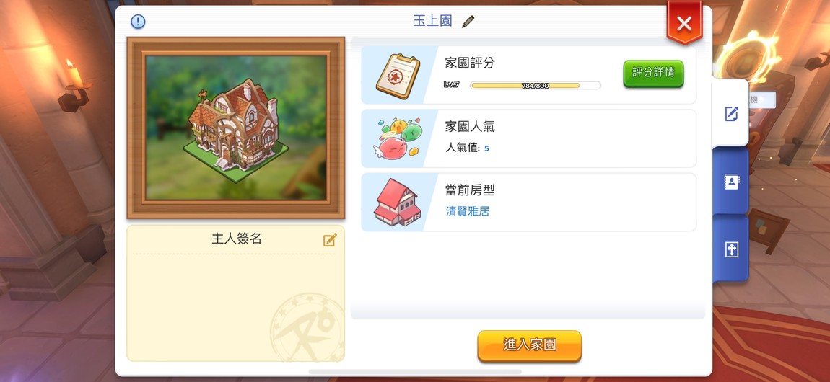
Task: Tap the blue info exclamation icon
Action: [x=138, y=22]
